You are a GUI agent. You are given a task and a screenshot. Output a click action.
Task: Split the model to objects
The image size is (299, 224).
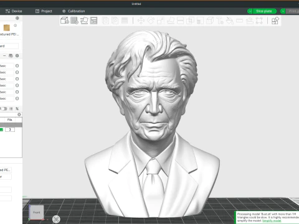pyautogui.click(x=105, y=21)
